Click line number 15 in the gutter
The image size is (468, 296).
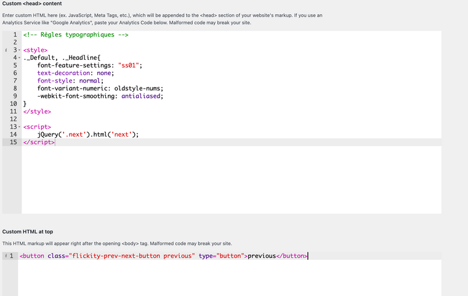tap(13, 142)
